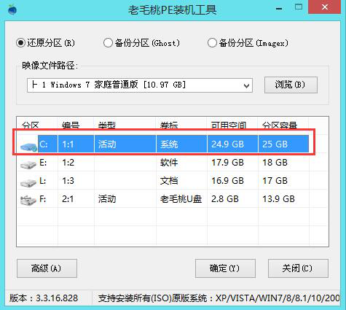Click the 16.9 GB free space cell

(227, 181)
